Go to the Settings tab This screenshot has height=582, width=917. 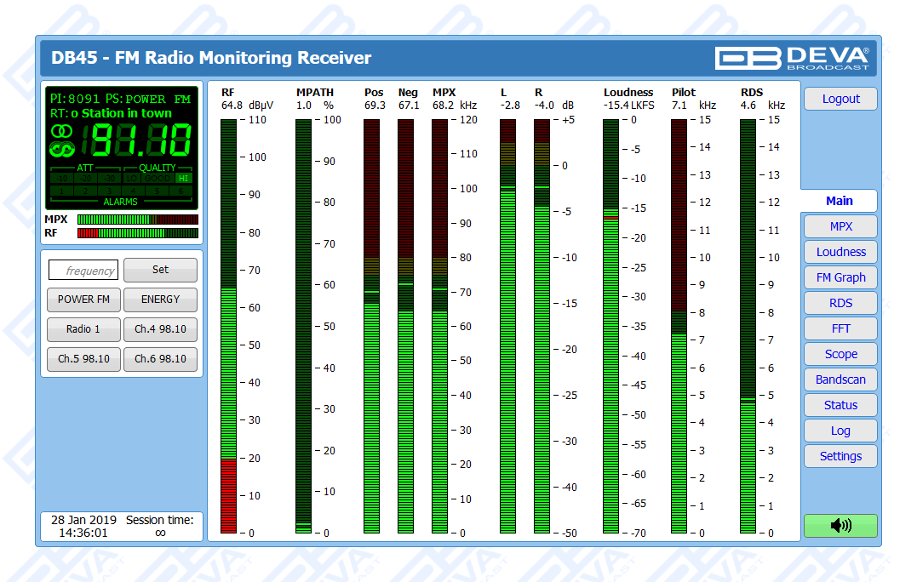coord(840,456)
